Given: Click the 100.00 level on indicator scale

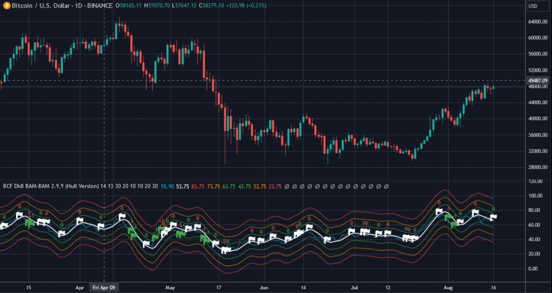Looking at the screenshot, I should (536, 196).
